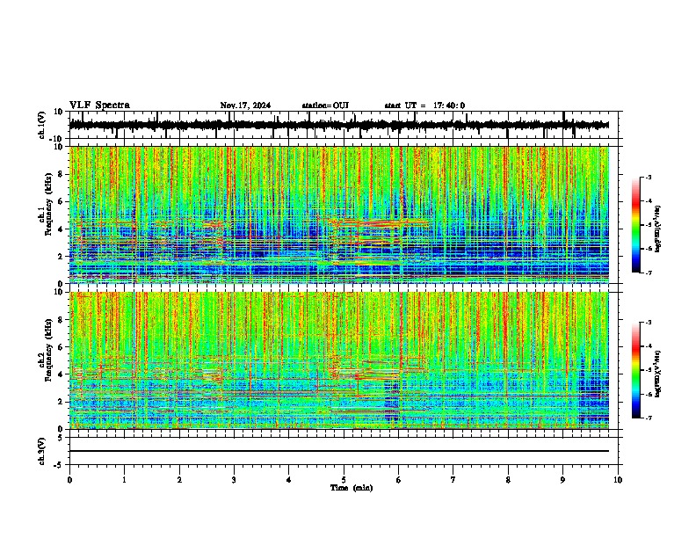The height and width of the screenshot is (538, 696).
Task: Select the "ch.3(V)" axis label
Action: point(41,452)
